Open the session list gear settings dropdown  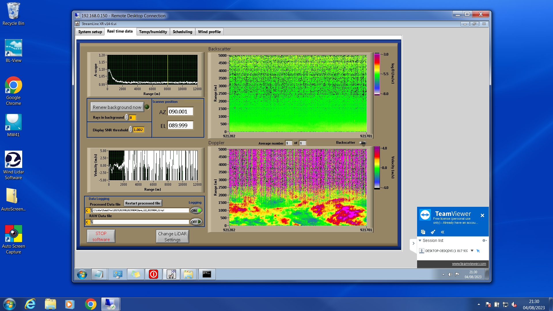[484, 240]
